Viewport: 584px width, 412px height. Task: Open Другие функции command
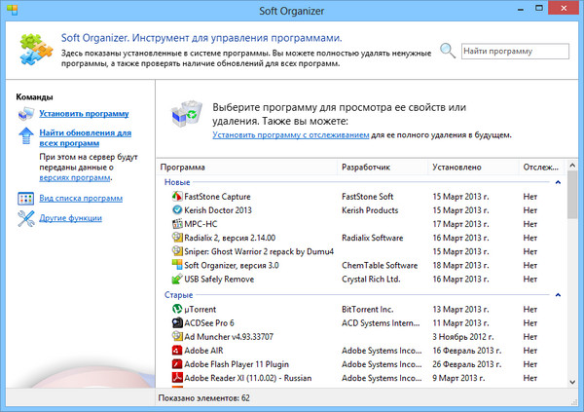pos(71,218)
